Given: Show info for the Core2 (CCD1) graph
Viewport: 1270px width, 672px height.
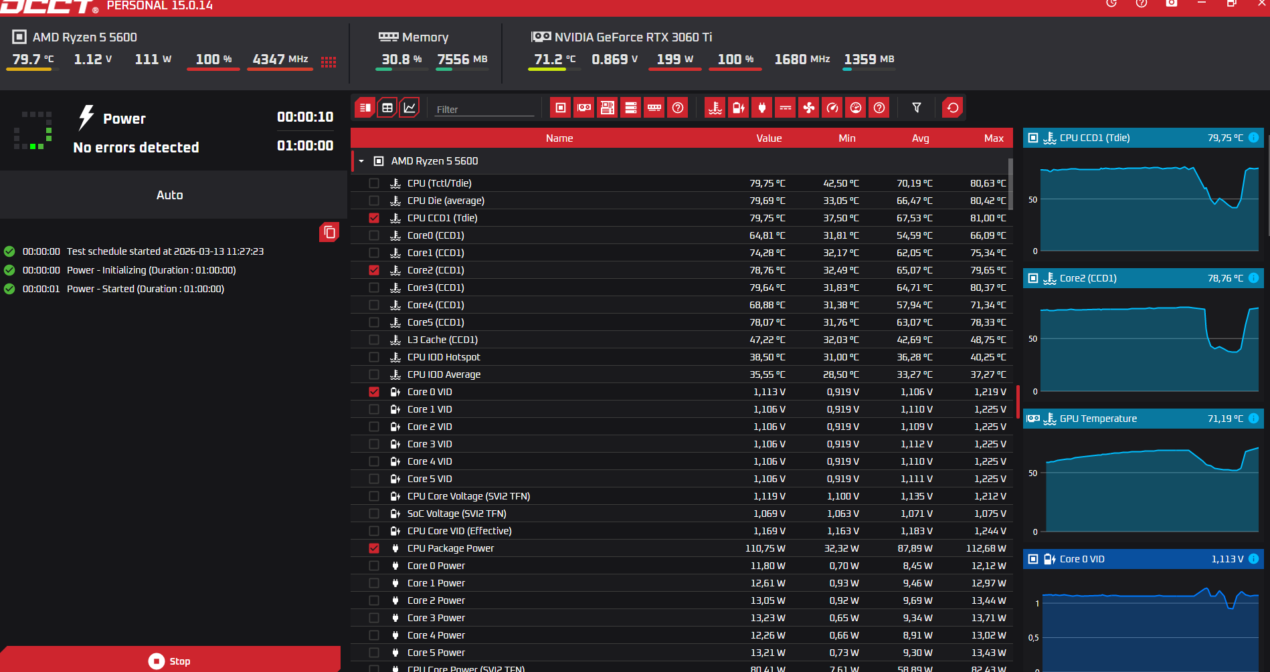Looking at the screenshot, I should pyautogui.click(x=1253, y=278).
